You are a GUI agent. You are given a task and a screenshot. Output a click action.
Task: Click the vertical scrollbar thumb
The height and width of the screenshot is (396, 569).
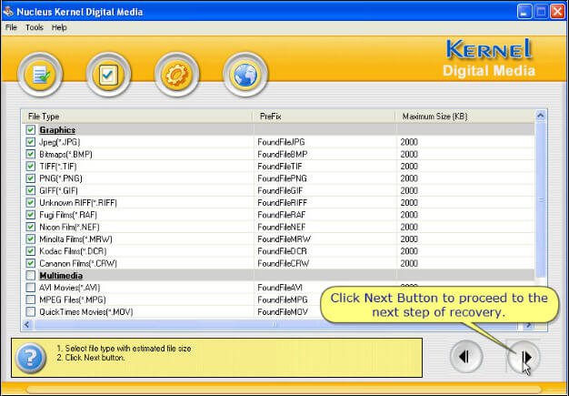(x=541, y=199)
